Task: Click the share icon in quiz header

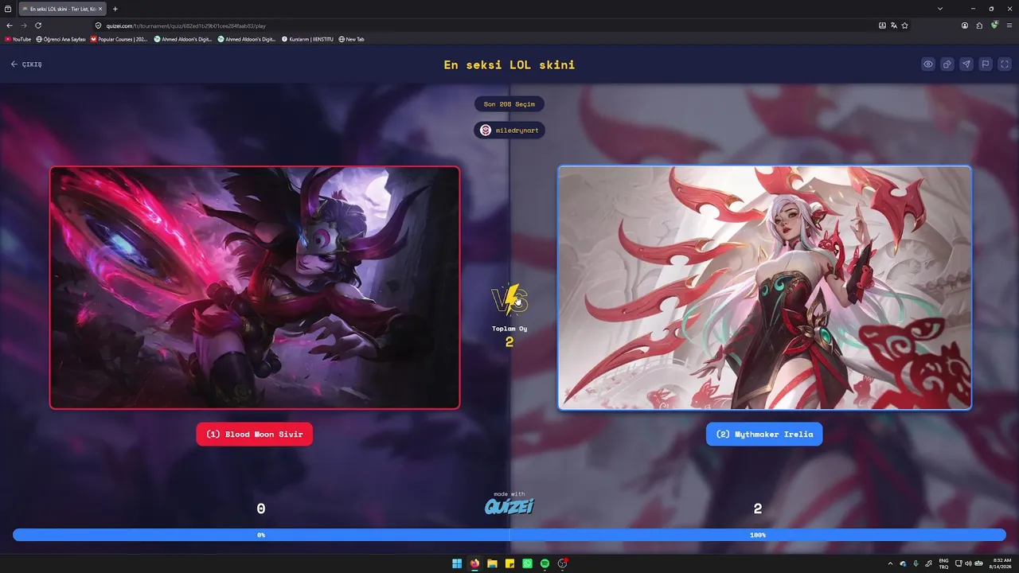Action: [x=947, y=64]
